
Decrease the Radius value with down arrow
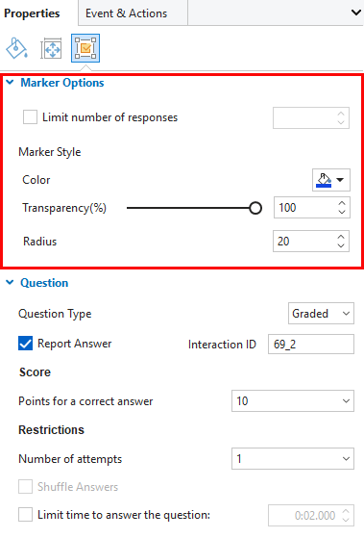click(341, 245)
